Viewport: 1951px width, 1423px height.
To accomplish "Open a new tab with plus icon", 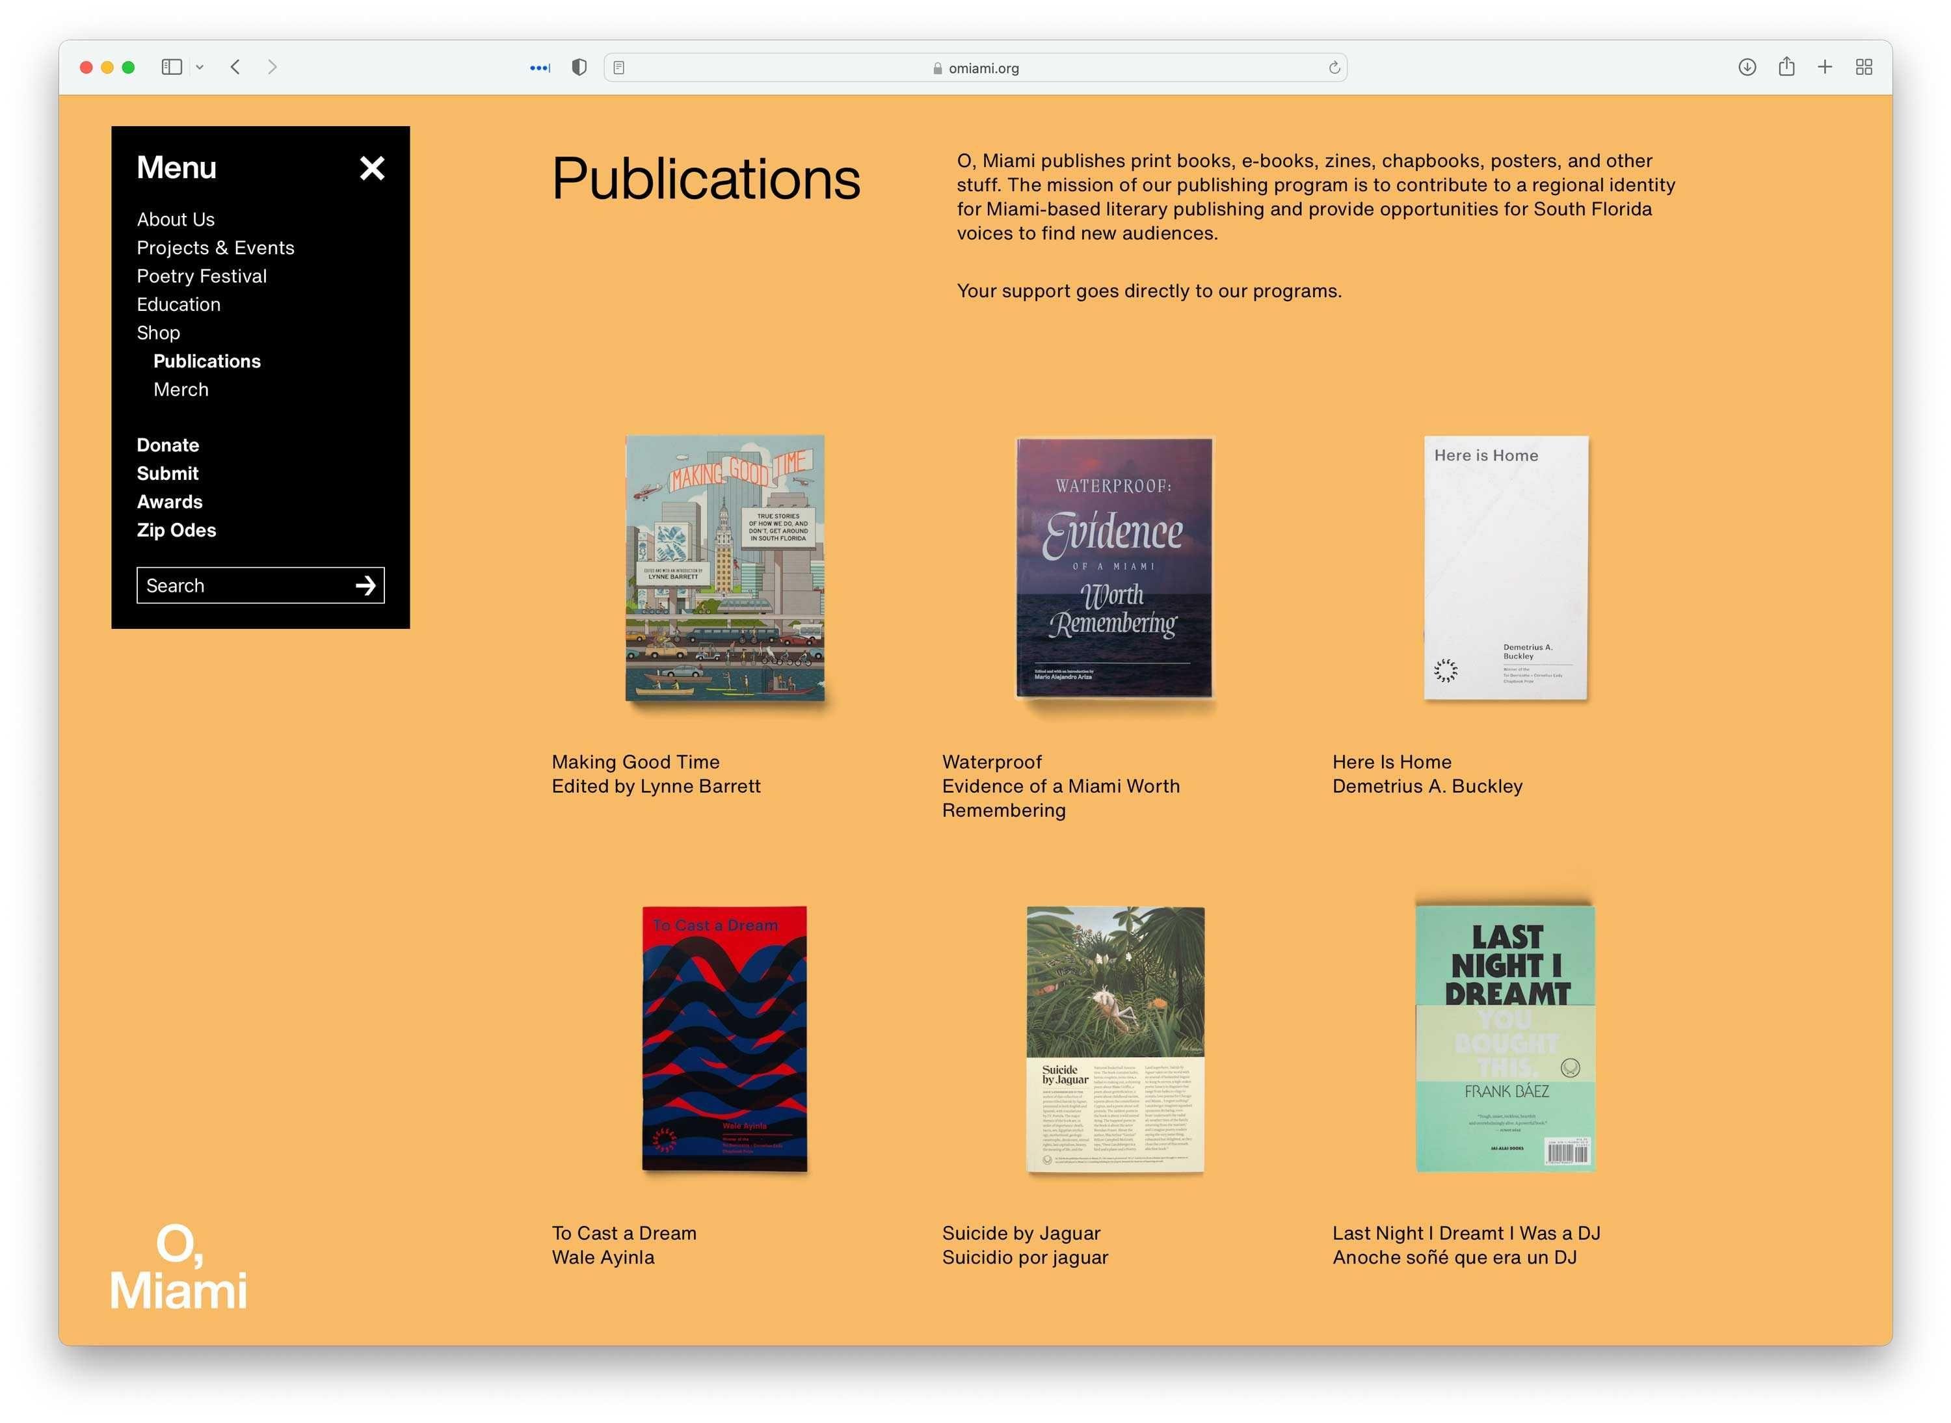I will (1825, 67).
